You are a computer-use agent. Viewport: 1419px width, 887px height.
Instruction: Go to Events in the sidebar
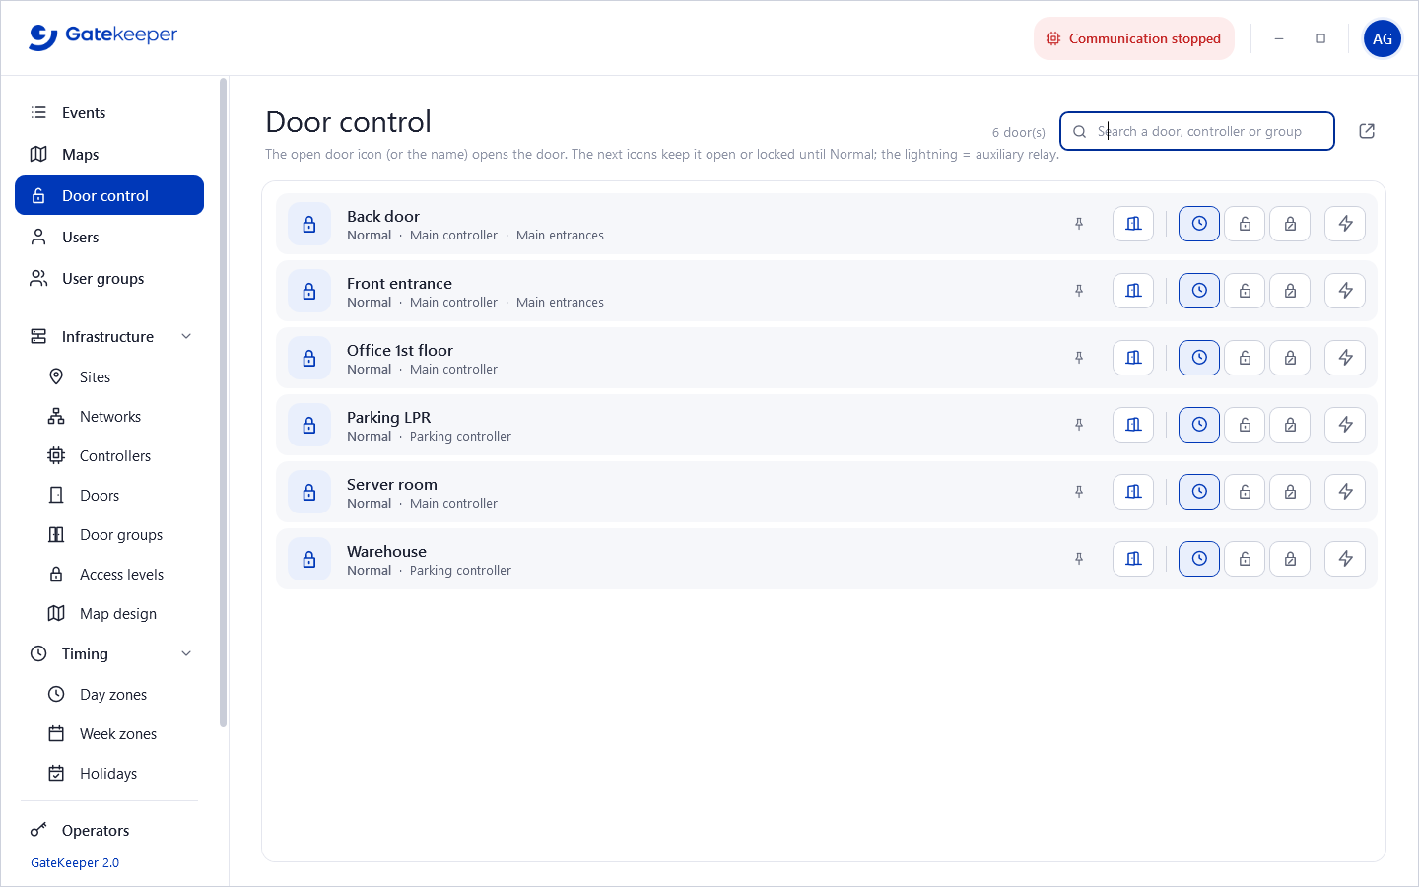click(109, 112)
